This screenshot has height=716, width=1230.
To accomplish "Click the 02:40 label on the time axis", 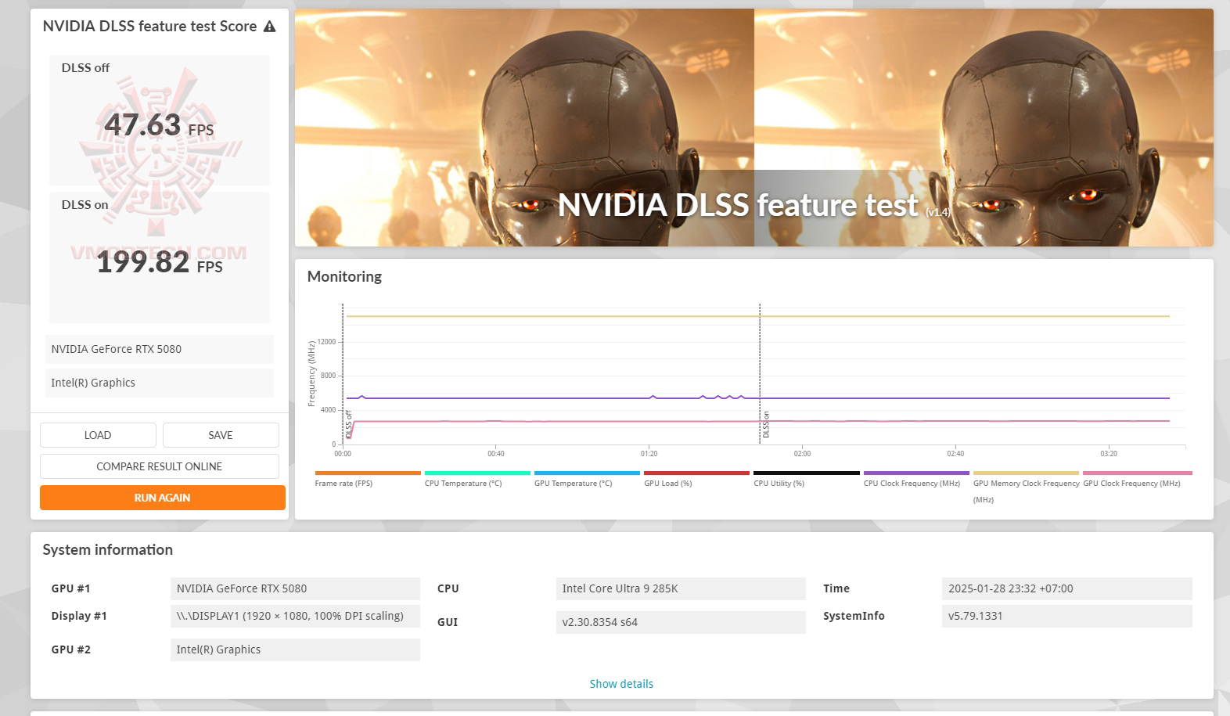I will (955, 454).
